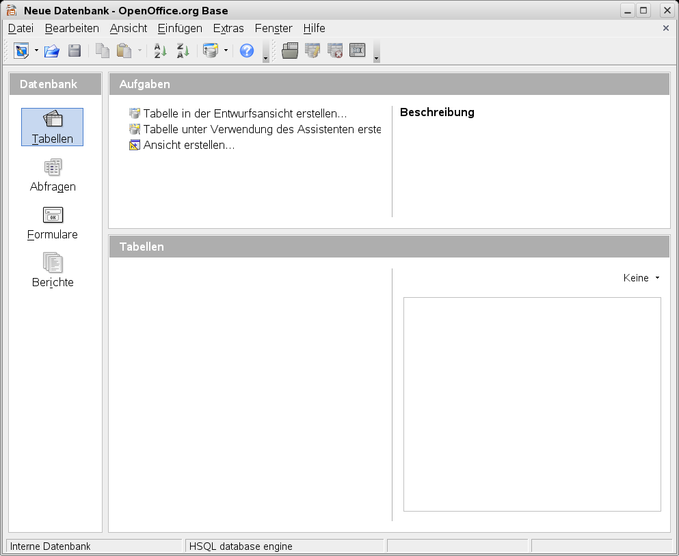
Task: Click the Sort Descending toolbar icon
Action: [x=182, y=51]
